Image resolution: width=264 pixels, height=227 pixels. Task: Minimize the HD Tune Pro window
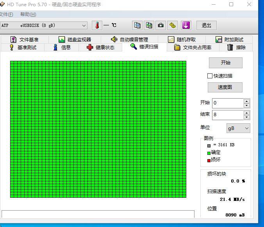pyautogui.click(x=214, y=4)
